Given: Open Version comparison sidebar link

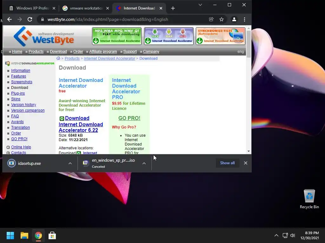Looking at the screenshot, I should 28,110.
